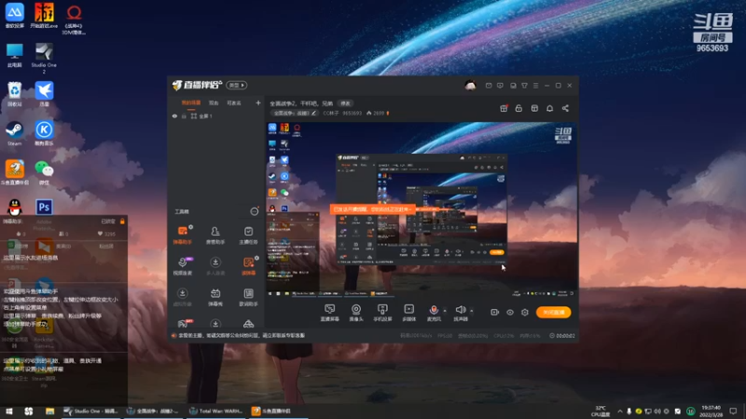This screenshot has height=419, width=746.
Task: Click the bottom announcement ticker text
Action: click(241, 335)
